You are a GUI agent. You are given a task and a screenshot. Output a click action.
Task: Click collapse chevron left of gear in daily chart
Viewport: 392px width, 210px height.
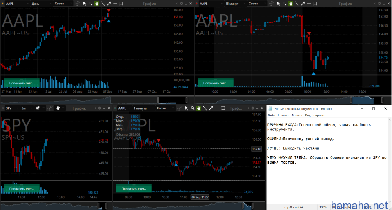click(177, 4)
